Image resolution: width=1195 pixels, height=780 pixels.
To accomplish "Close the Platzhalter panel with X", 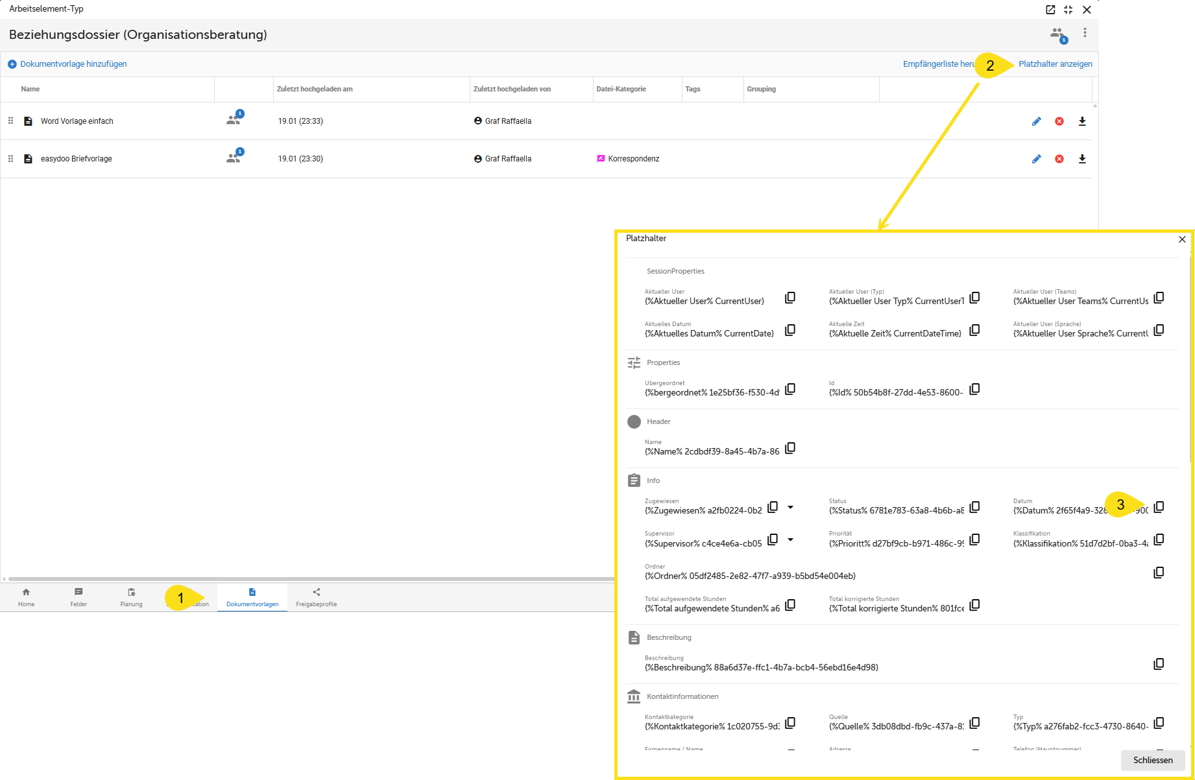I will click(x=1181, y=239).
